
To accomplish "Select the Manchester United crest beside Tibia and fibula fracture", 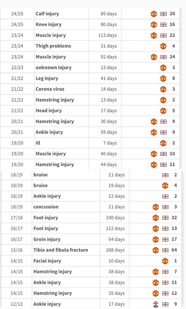I will tap(156, 250).
